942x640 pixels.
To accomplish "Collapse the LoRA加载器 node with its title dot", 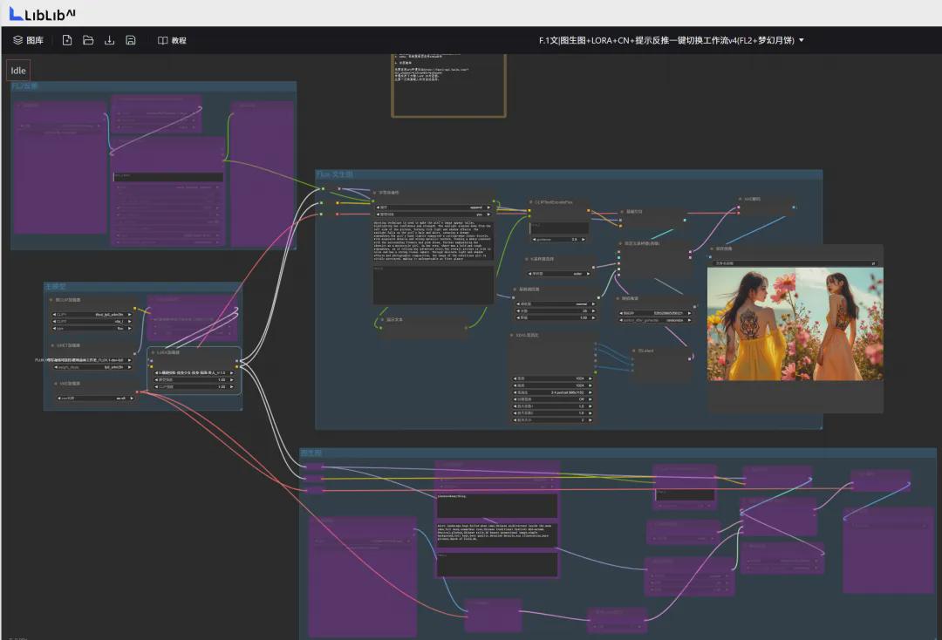I will (x=153, y=351).
